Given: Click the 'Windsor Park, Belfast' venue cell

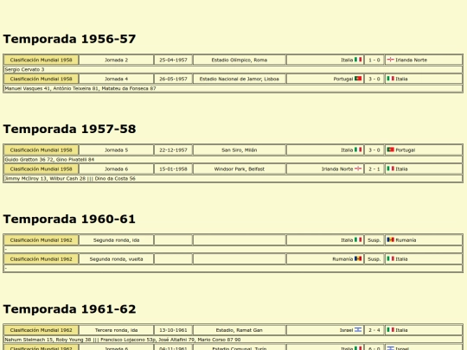Looking at the screenshot, I should pos(240,169).
